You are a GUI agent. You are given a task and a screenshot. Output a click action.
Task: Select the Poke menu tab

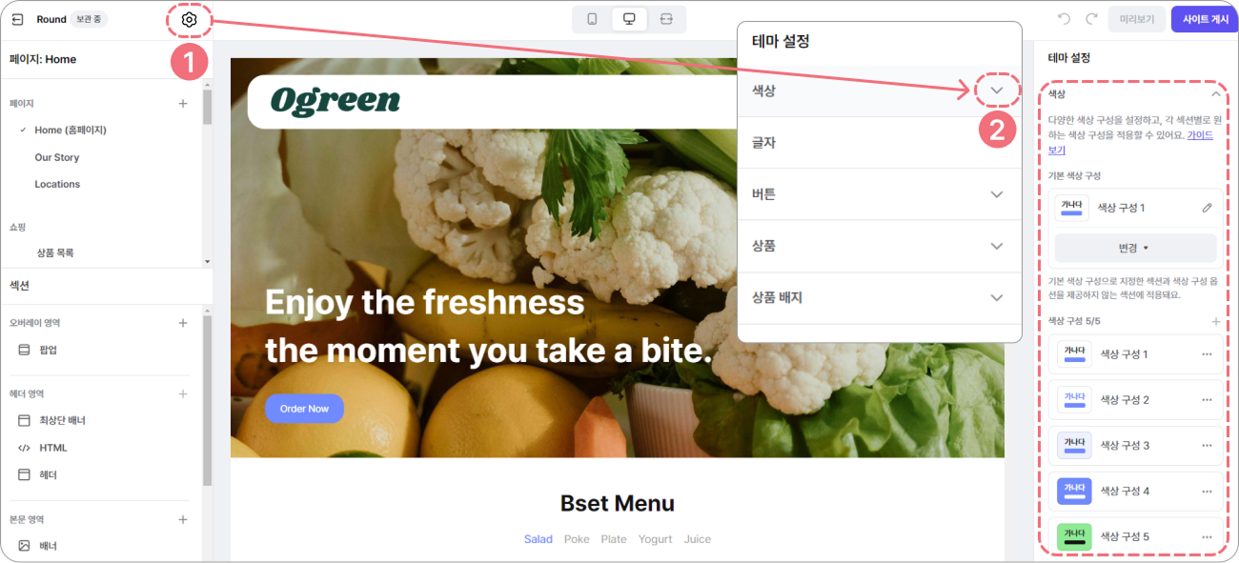point(577,539)
